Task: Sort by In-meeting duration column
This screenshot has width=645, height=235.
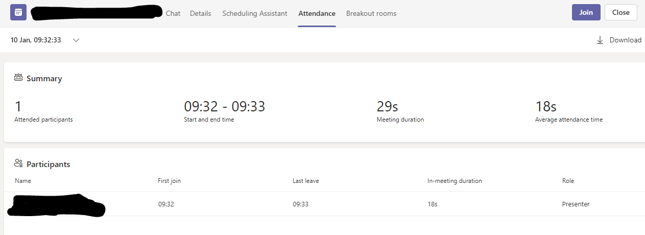Action: [454, 181]
